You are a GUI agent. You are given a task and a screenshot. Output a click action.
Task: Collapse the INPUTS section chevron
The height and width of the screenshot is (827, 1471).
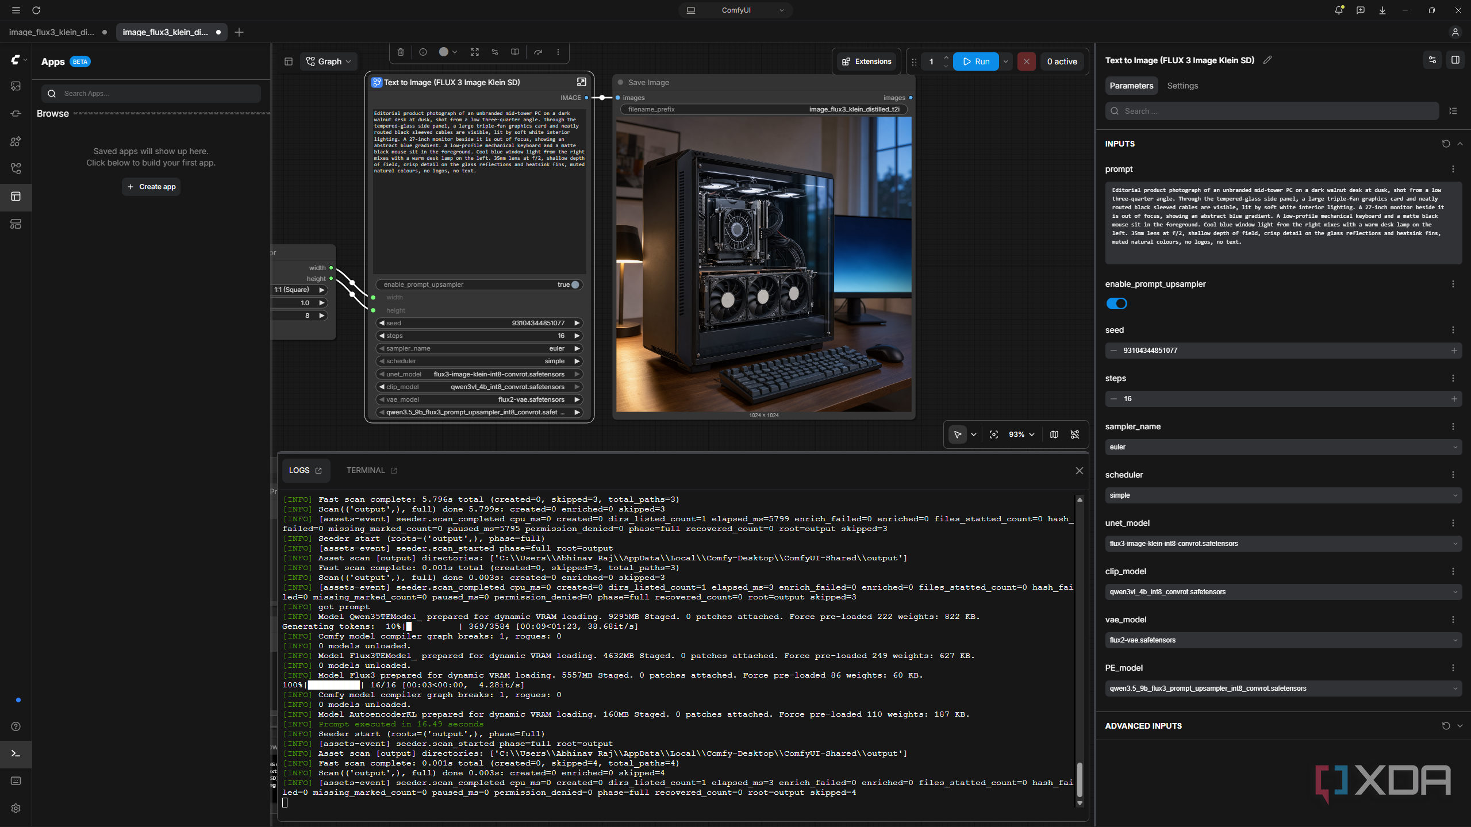(1460, 144)
